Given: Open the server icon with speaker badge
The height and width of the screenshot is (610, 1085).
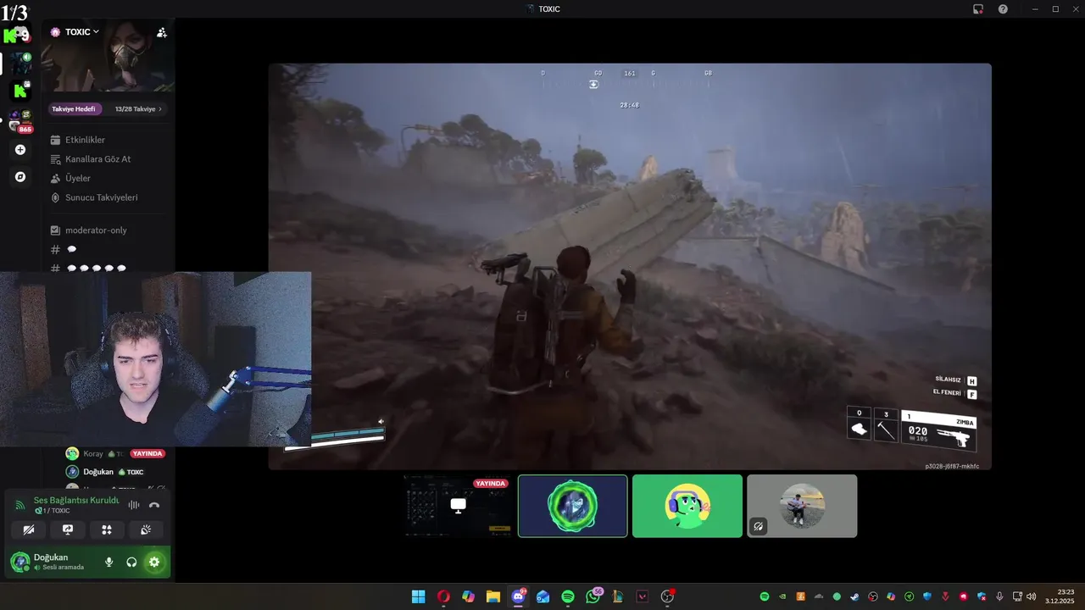Looking at the screenshot, I should tap(20, 64).
